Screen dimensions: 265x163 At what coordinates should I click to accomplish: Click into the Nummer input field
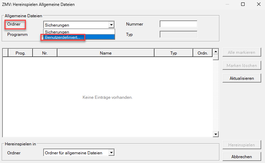(178, 24)
